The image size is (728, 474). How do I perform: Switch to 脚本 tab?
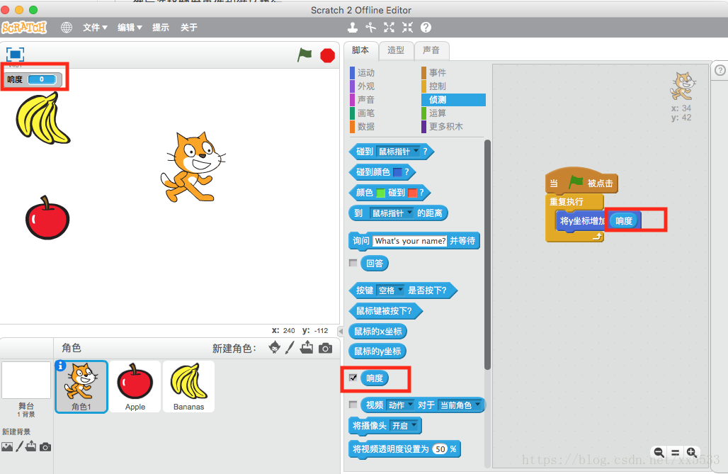(360, 50)
